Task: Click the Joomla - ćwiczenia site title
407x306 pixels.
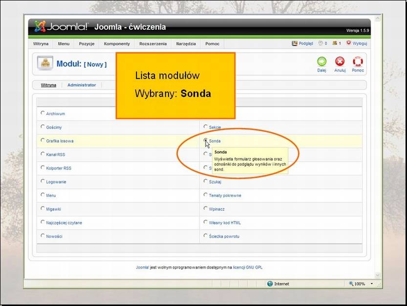Action: (130, 27)
